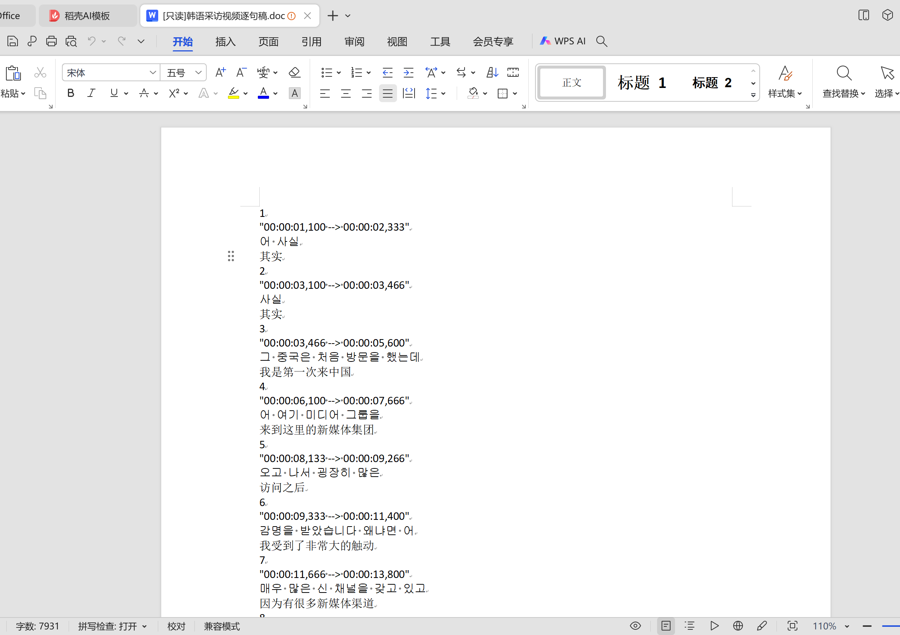Open Print Preview icon
Screen dimensions: 900x635
point(71,41)
